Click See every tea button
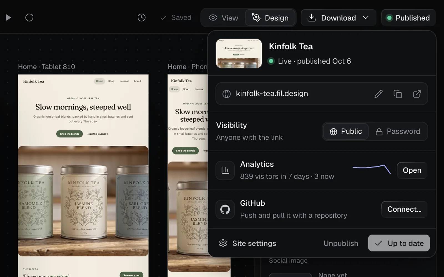The width and height of the screenshot is (444, 277). (131, 275)
